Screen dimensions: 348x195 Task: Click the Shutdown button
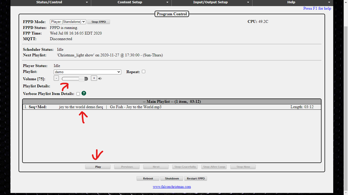(x=172, y=178)
